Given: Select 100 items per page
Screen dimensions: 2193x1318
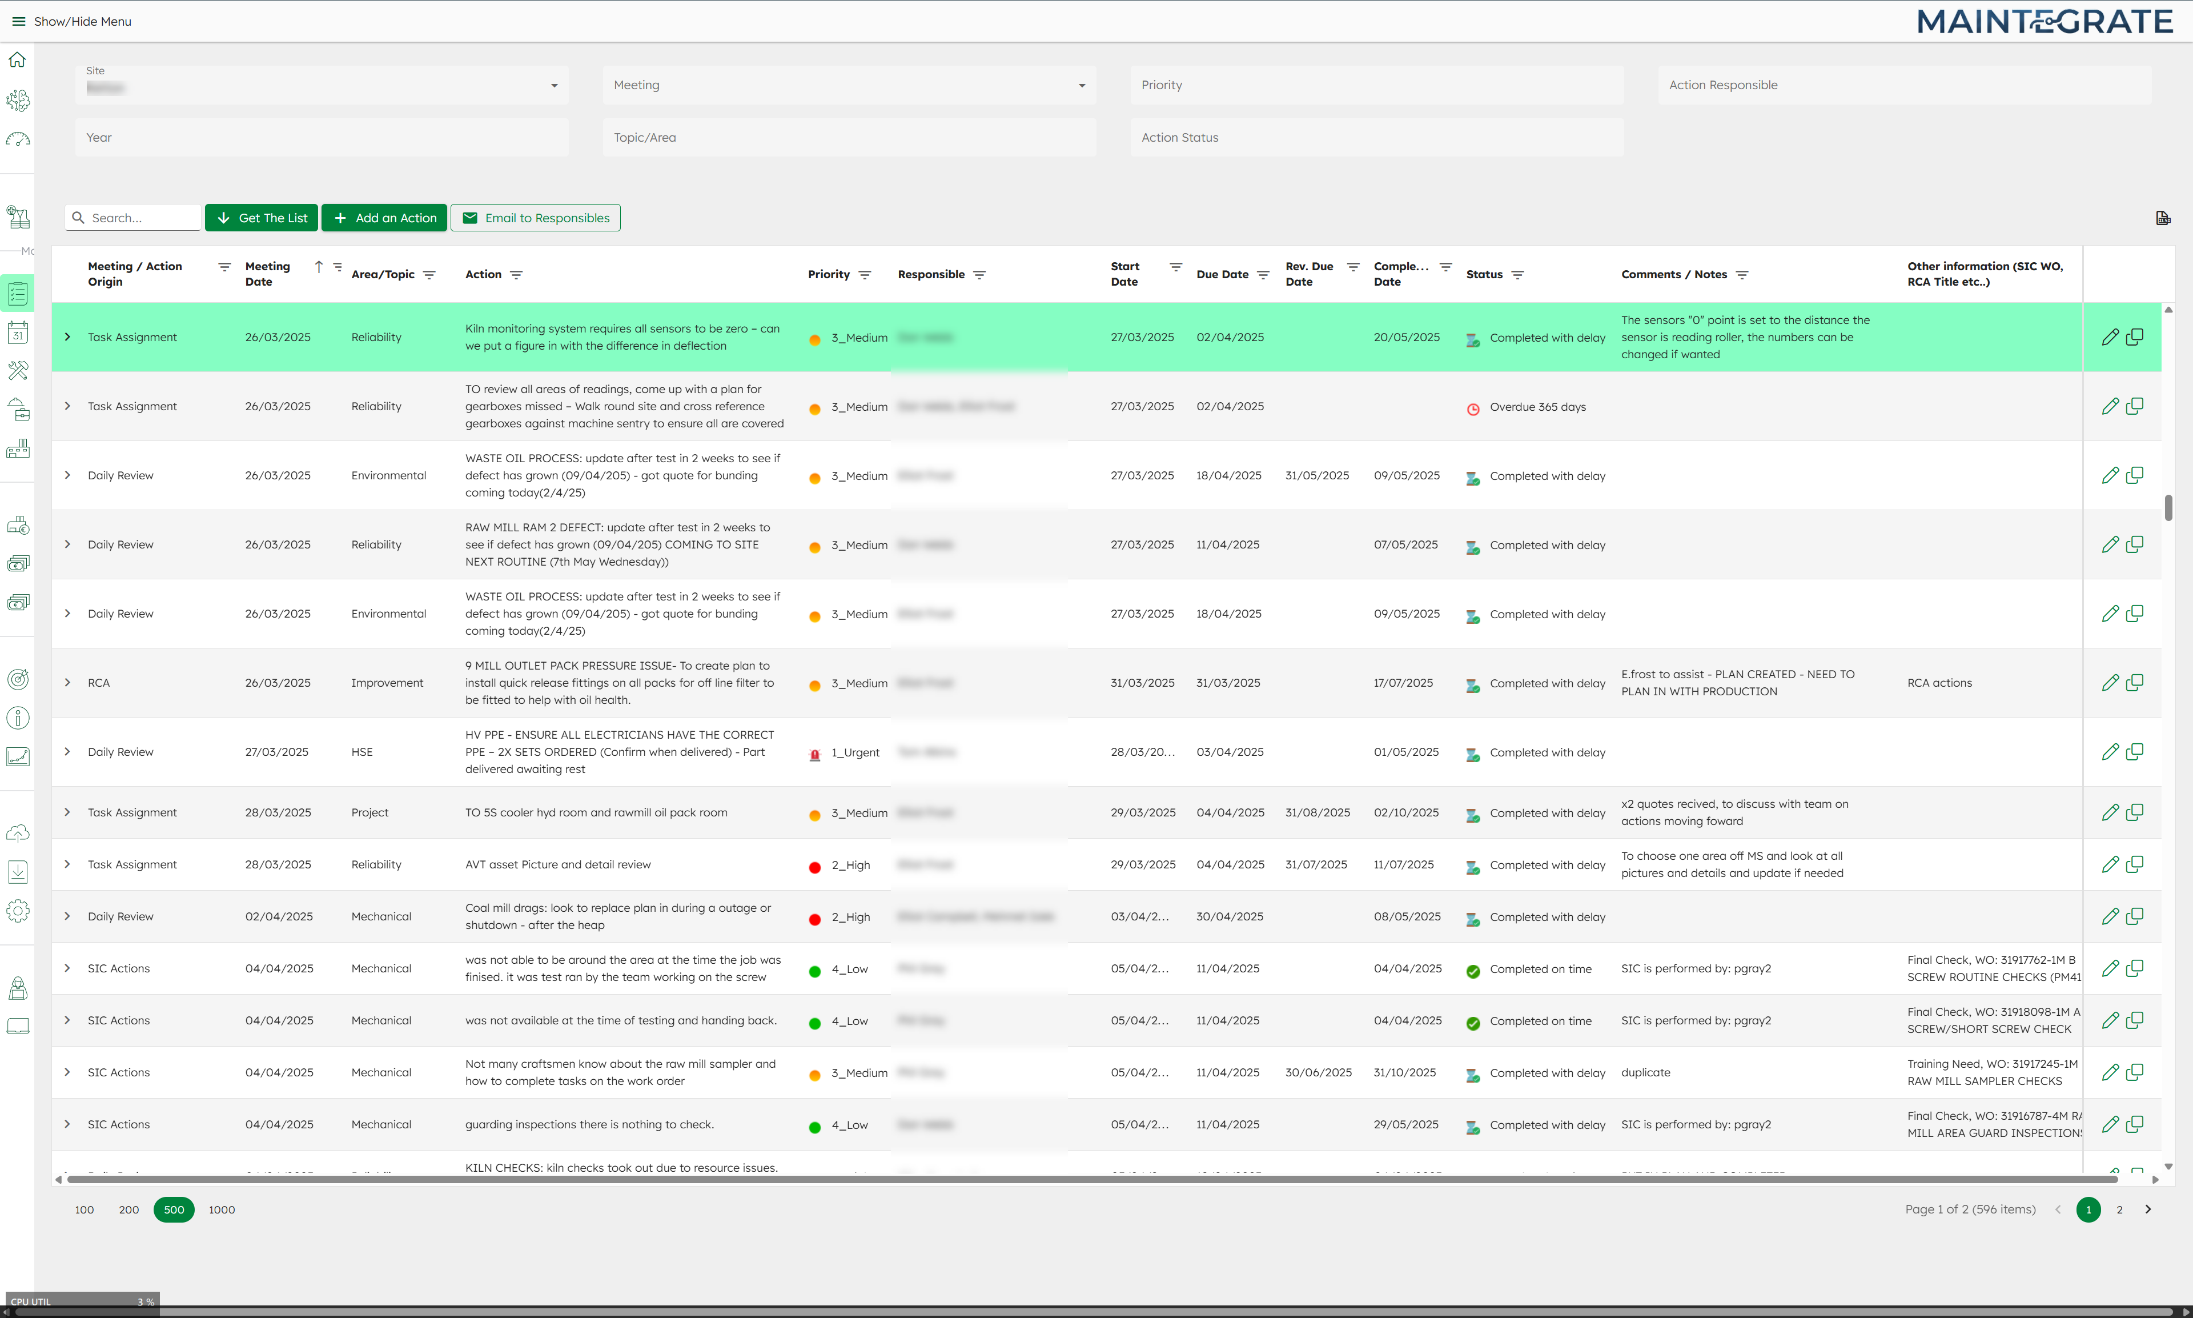Looking at the screenshot, I should (x=85, y=1209).
